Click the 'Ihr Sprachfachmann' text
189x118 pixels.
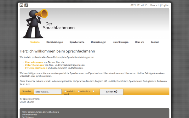(30, 99)
